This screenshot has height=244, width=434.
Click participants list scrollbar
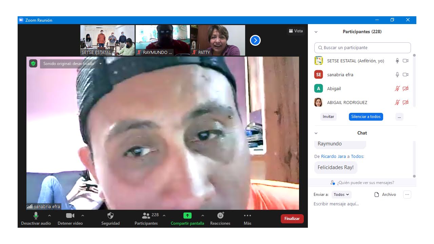click(x=414, y=81)
